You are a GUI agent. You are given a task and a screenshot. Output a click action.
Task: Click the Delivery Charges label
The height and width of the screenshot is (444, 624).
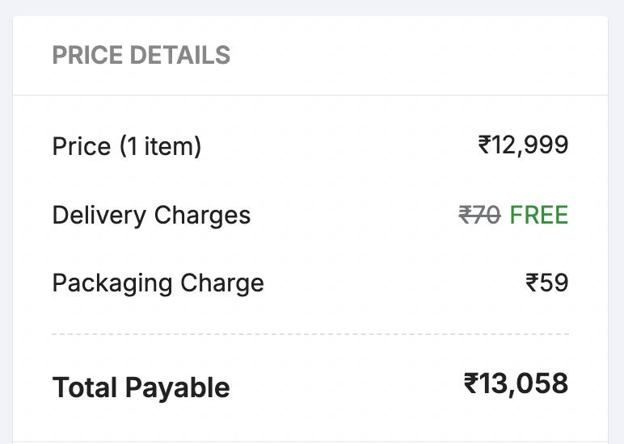pos(151,216)
